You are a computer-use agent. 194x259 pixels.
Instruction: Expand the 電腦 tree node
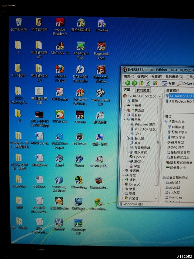125,101
